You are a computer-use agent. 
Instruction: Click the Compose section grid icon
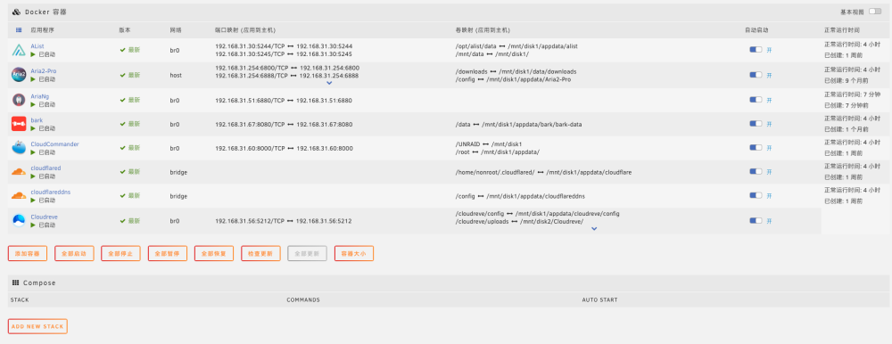point(15,283)
